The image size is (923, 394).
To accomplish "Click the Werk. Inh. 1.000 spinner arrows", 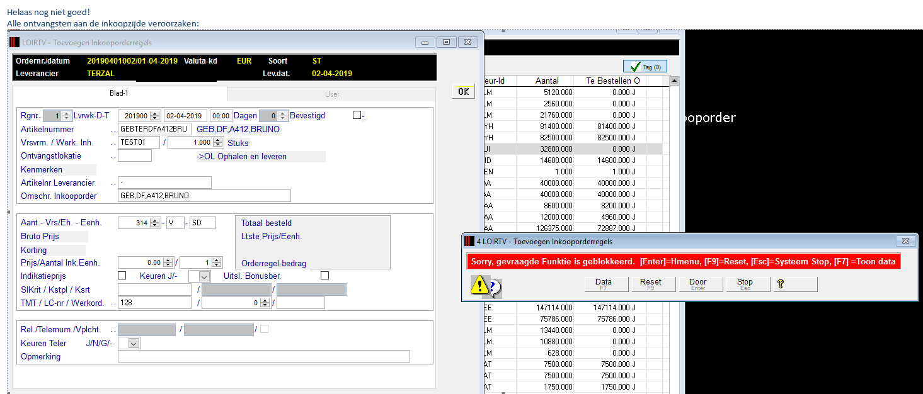I will pyautogui.click(x=218, y=143).
